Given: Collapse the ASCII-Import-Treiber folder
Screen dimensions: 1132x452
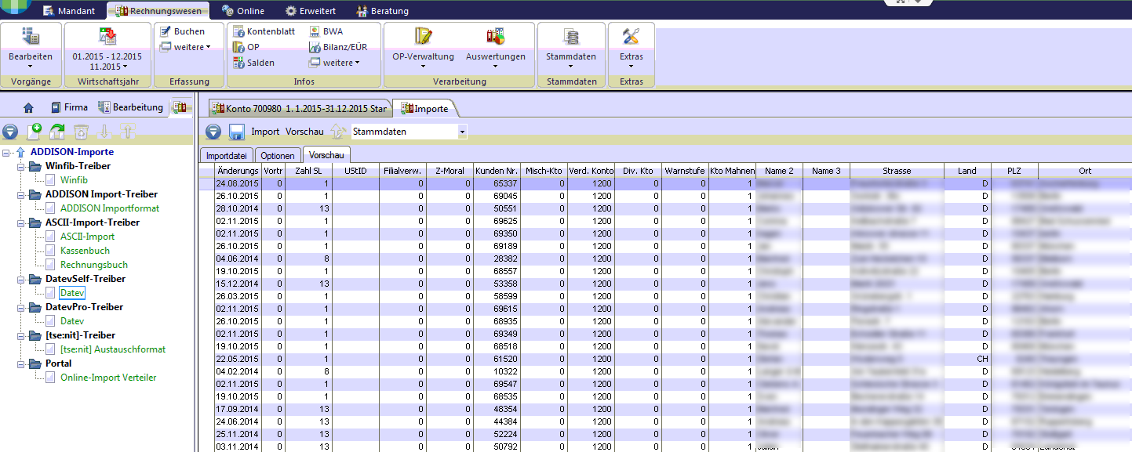Looking at the screenshot, I should pyautogui.click(x=20, y=222).
